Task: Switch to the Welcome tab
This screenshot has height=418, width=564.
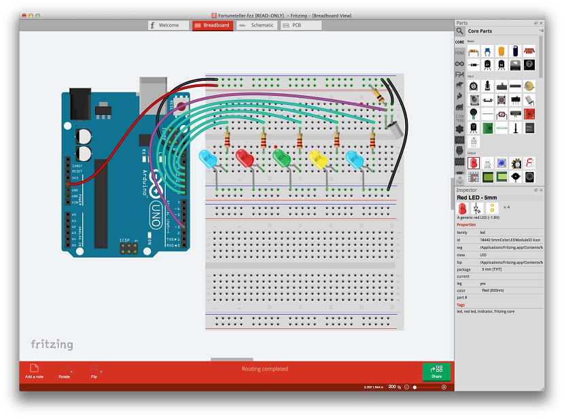Action: pyautogui.click(x=169, y=25)
